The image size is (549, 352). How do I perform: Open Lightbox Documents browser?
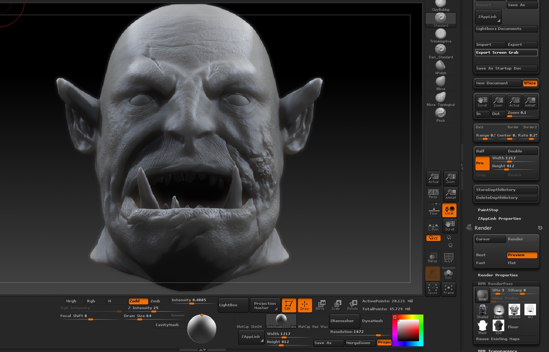[x=506, y=29]
